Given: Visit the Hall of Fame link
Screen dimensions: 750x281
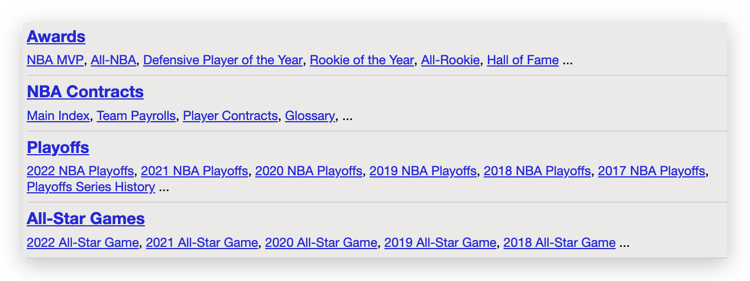Looking at the screenshot, I should 523,60.
